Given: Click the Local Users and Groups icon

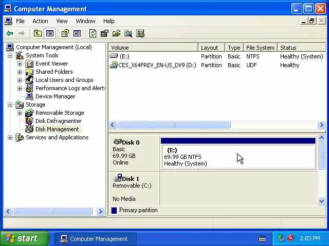Looking at the screenshot, I should pyautogui.click(x=29, y=80).
